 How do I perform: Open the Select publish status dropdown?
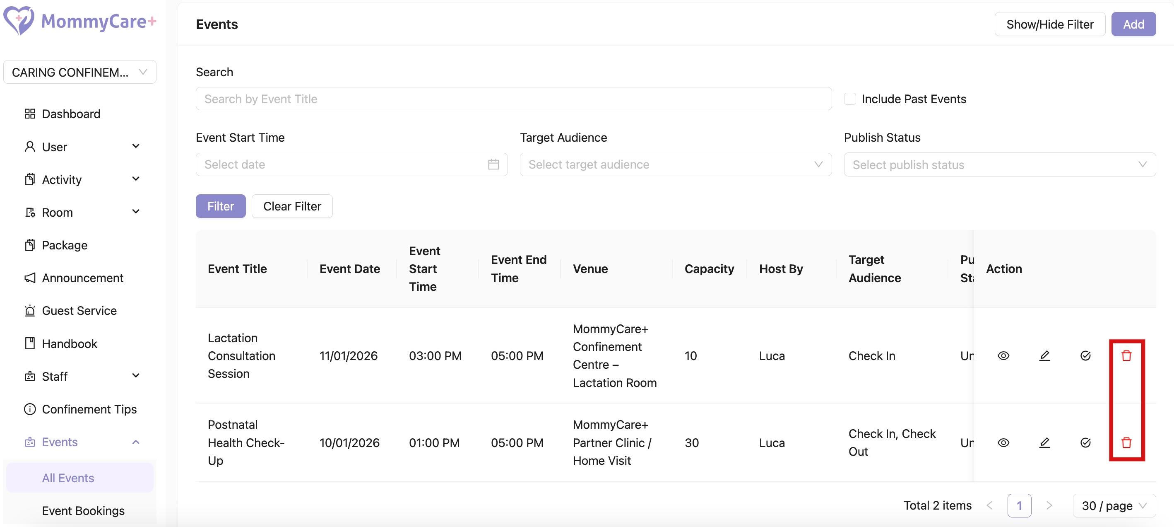coord(999,164)
